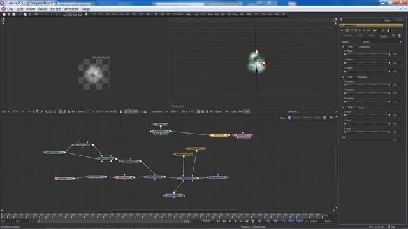Screen dimensions: 408x229
Task: Open the View menu
Action: 31,9
